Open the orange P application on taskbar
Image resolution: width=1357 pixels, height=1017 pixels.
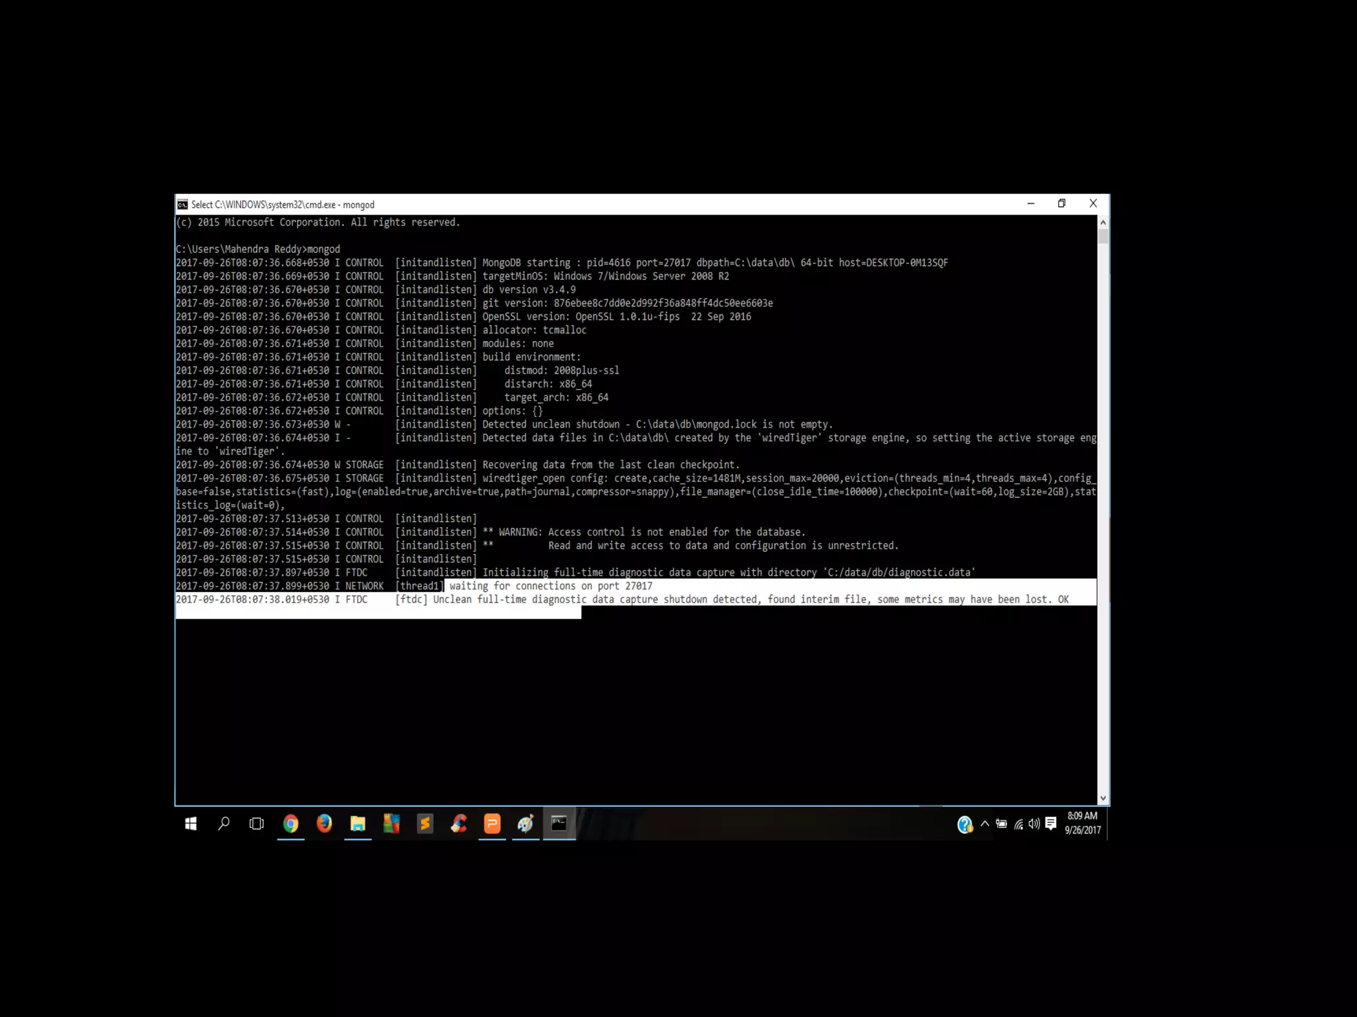pyautogui.click(x=492, y=824)
